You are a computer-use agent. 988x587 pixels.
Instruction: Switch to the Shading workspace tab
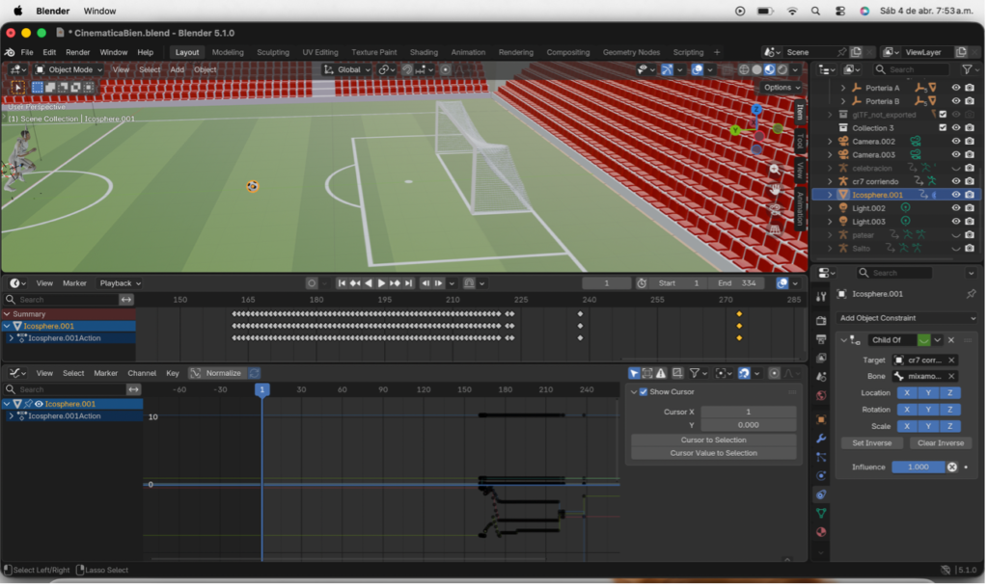[424, 52]
